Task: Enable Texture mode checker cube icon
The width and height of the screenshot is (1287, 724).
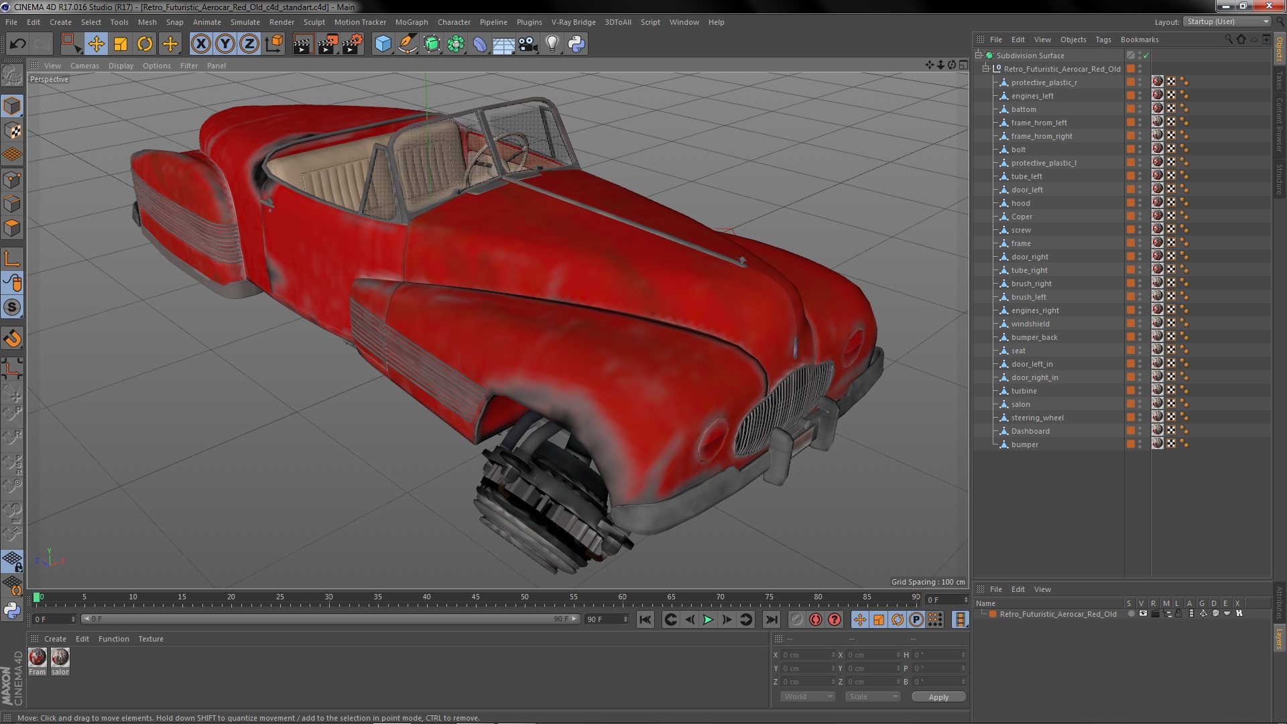Action: coord(12,131)
